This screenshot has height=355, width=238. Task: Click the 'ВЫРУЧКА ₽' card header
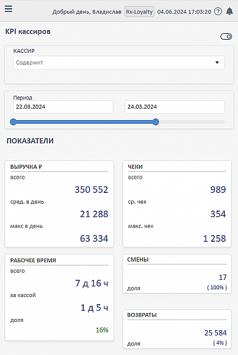click(26, 167)
